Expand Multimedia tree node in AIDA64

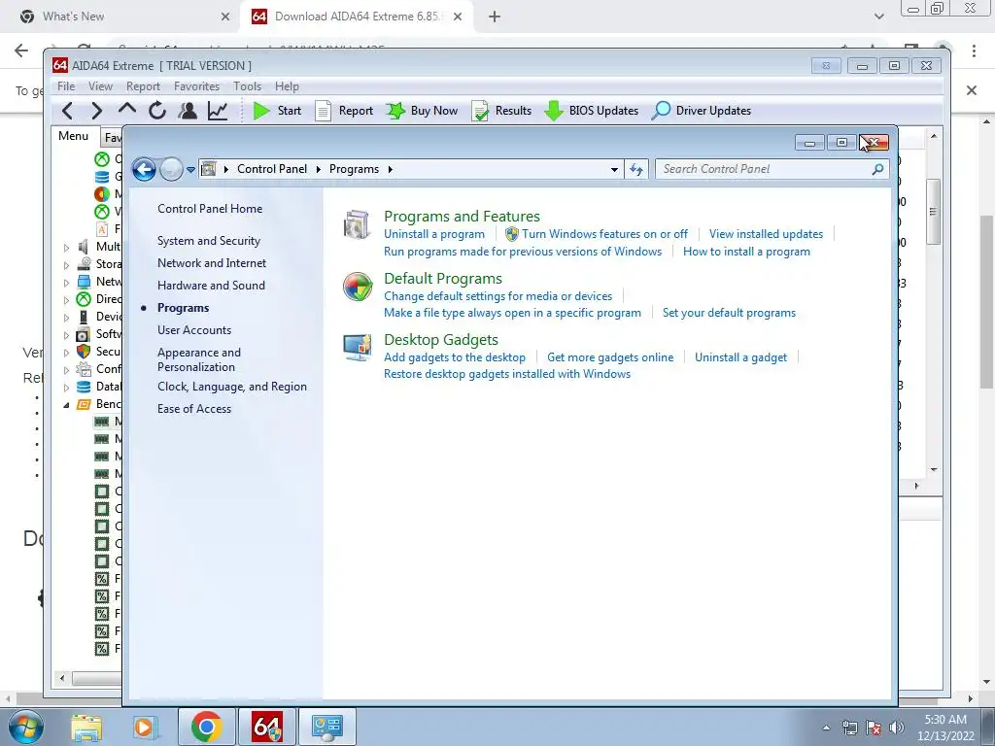[x=67, y=248]
